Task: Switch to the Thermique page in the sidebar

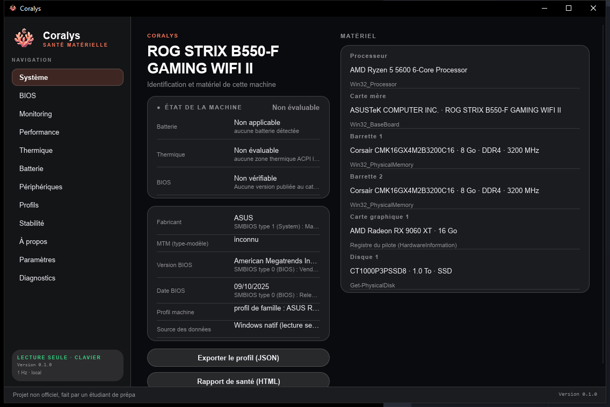Action: 68,150
